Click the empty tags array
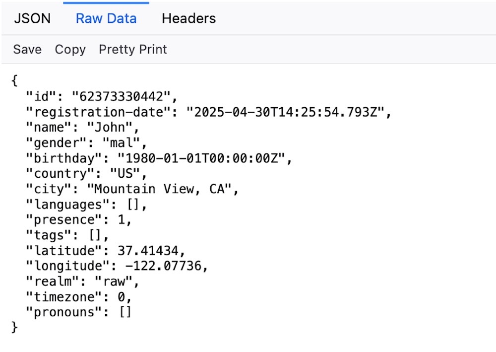 tap(99, 235)
